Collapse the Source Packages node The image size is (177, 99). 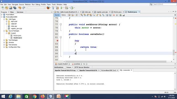point(4,31)
